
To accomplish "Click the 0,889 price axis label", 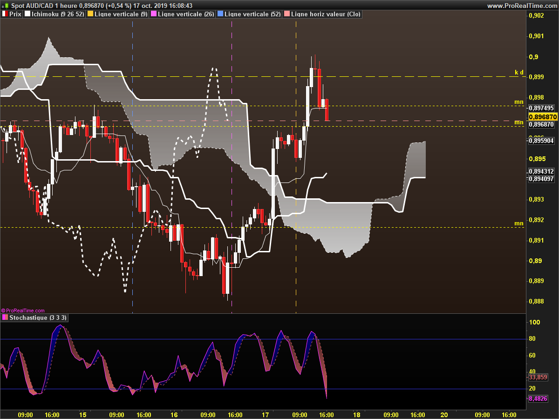I will [537, 281].
